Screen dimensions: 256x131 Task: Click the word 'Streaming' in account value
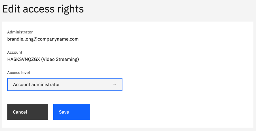click(66, 59)
